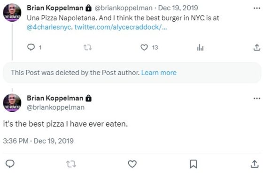Open Brian Koppelman avatar on first tweet
This screenshot has height=175, width=263.
[12, 13]
